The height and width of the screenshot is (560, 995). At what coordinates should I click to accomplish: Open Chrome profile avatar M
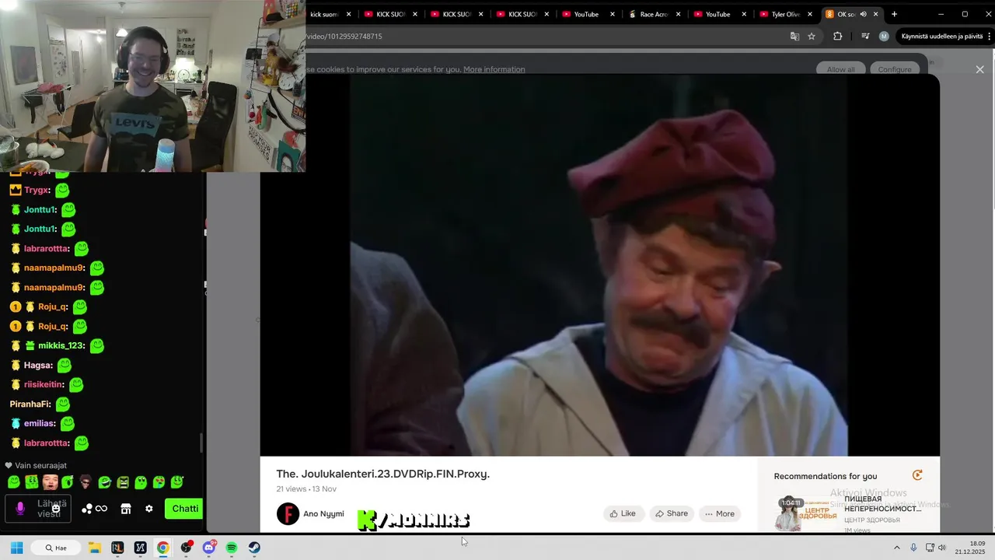[x=884, y=36]
